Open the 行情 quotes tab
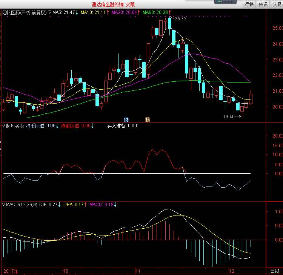The height and width of the screenshot is (275, 283). click(249, 4)
